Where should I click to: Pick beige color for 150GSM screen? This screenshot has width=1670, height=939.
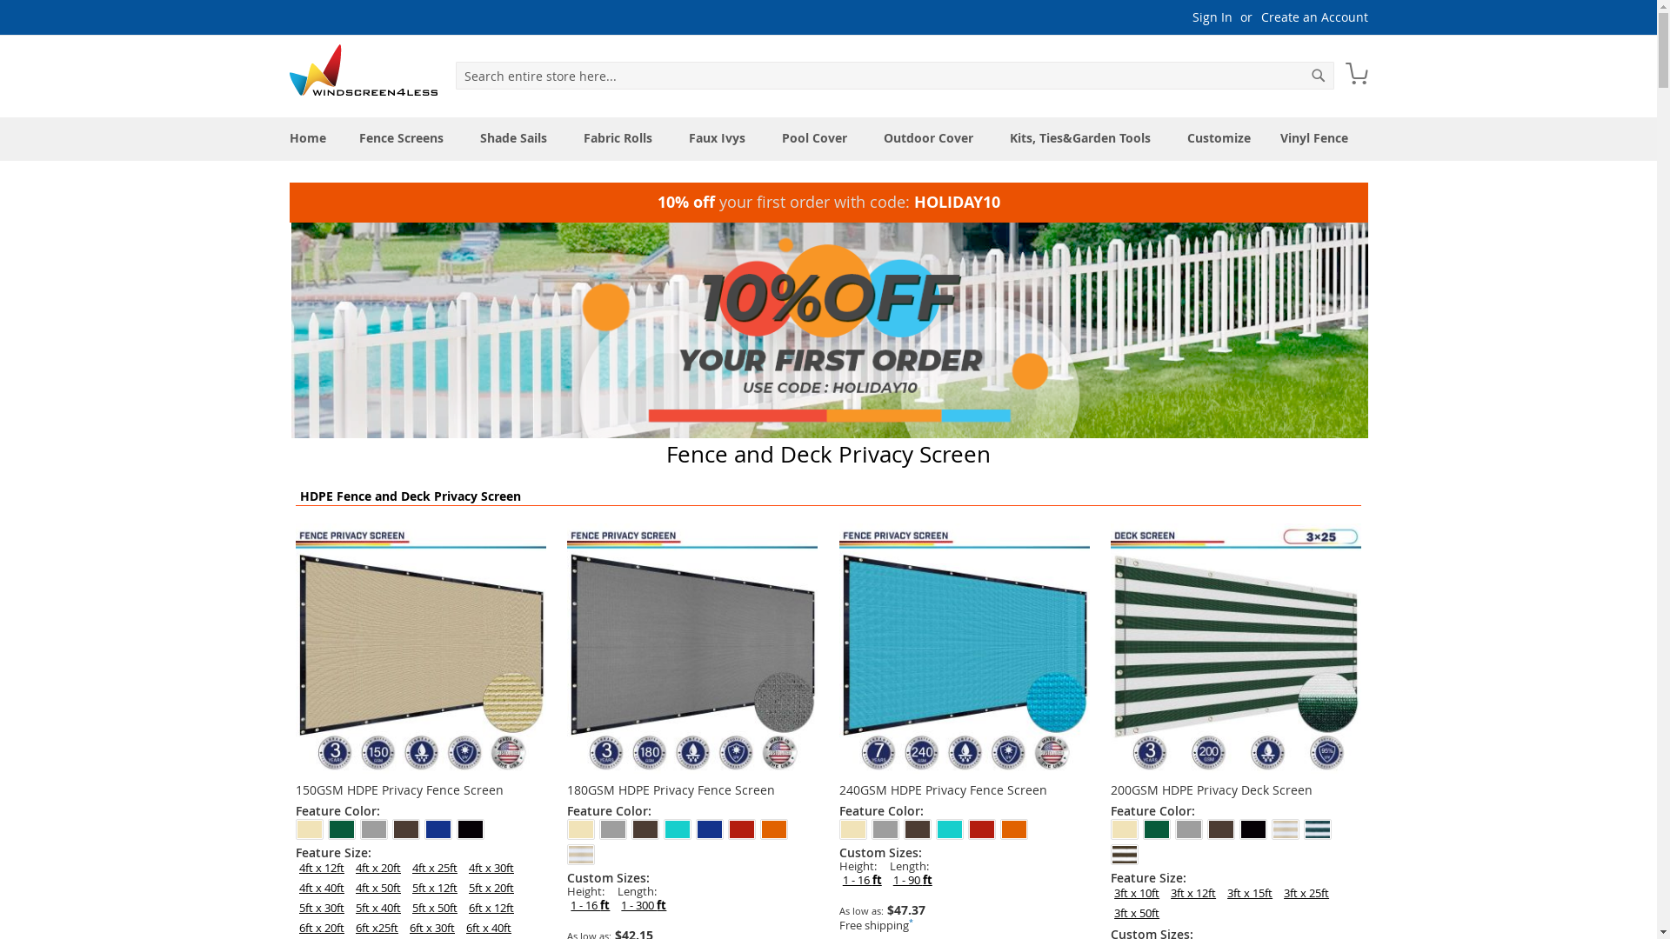point(310,829)
